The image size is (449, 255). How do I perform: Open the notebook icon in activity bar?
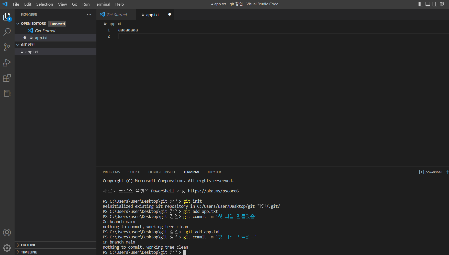pos(7,93)
